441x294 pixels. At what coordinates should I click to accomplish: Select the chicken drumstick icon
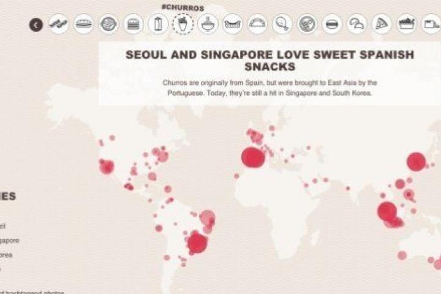point(282,24)
